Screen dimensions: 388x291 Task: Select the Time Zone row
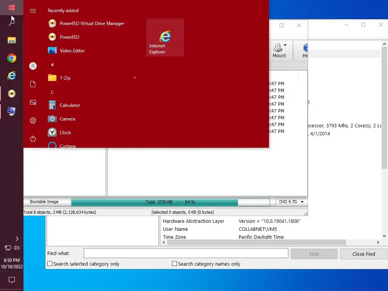tap(223, 237)
